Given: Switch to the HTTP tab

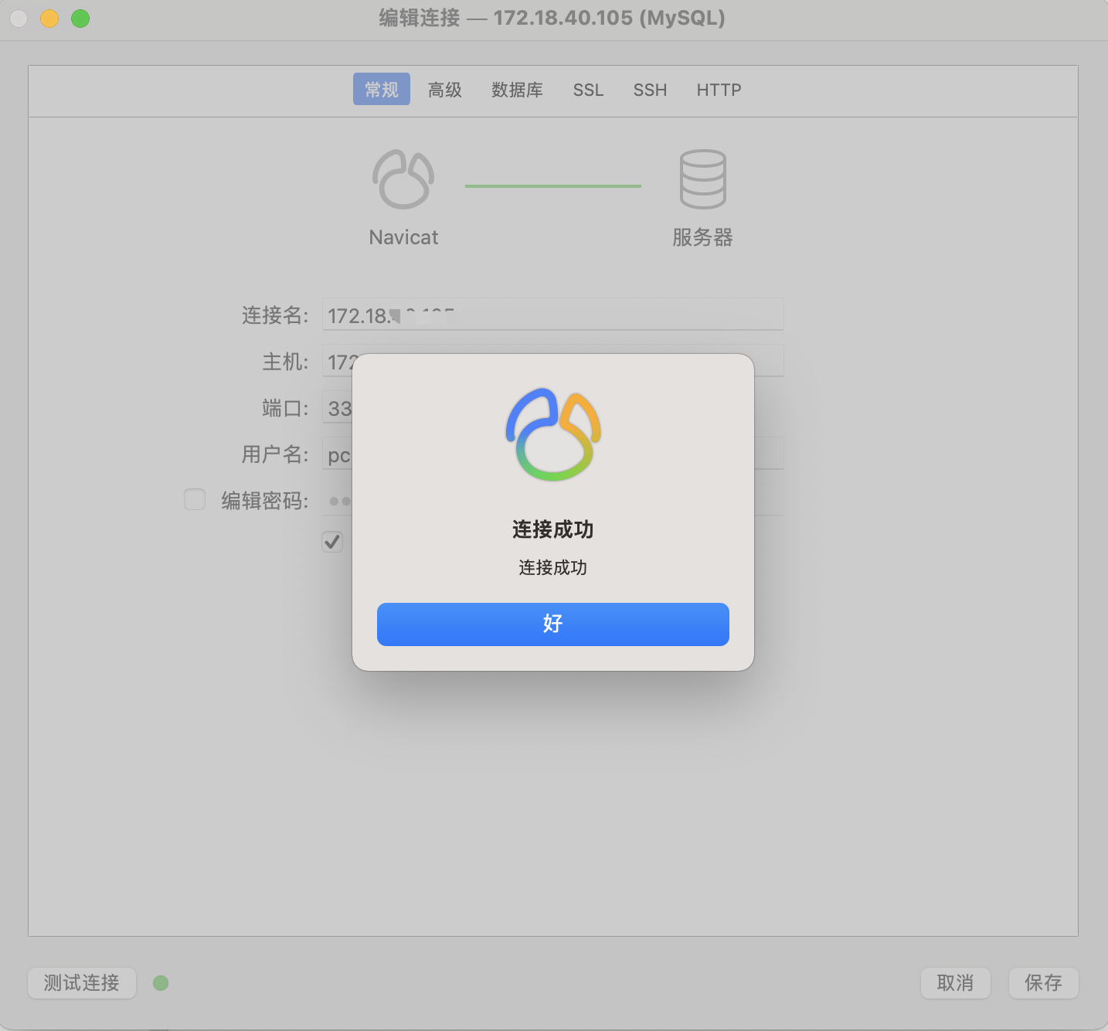Looking at the screenshot, I should (719, 90).
